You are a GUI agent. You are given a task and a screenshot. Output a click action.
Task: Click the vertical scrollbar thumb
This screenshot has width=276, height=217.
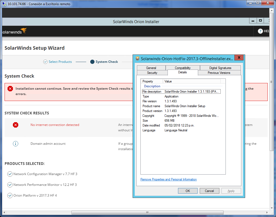click(272, 82)
